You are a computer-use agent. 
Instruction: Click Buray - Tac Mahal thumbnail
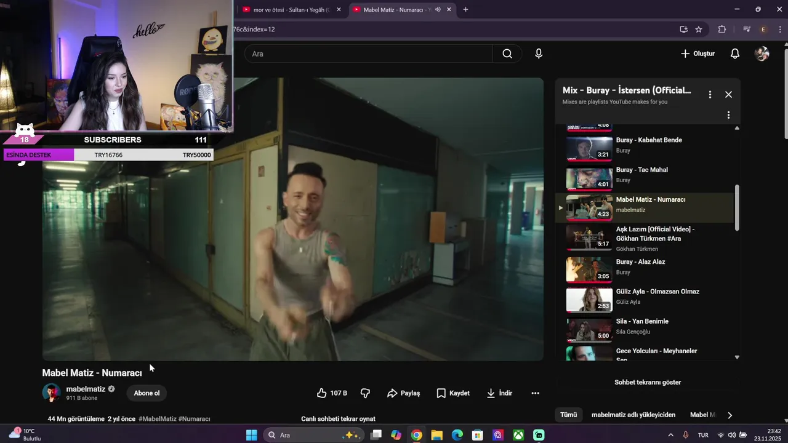tap(589, 178)
